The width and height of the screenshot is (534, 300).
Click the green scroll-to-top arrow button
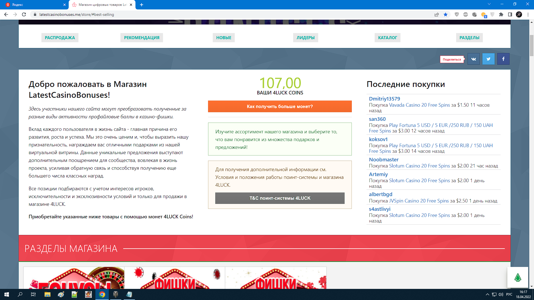pyautogui.click(x=518, y=277)
